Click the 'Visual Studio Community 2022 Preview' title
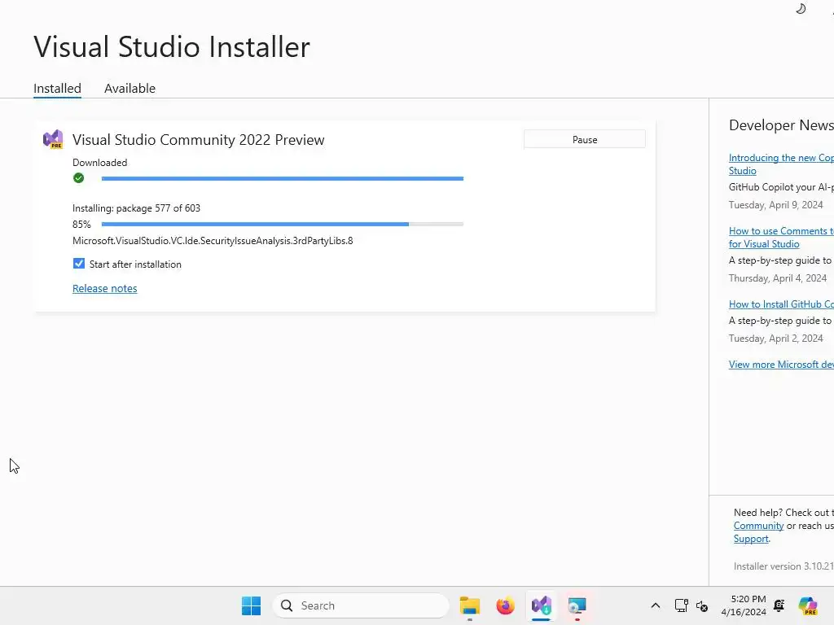The image size is (834, 625). pos(199,140)
